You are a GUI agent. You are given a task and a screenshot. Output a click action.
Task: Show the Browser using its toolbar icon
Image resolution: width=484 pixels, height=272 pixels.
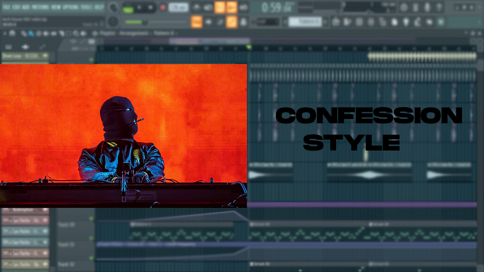point(383,22)
